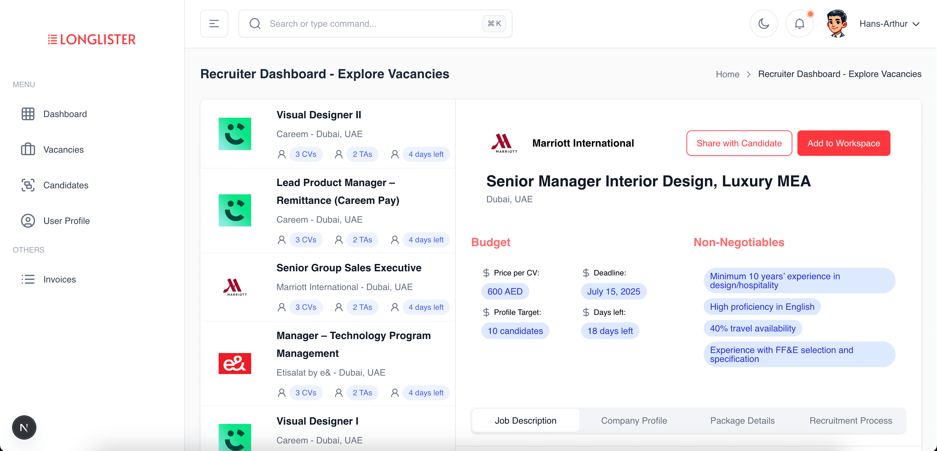Click the Next.js N badge at the bottom-left

coord(24,427)
